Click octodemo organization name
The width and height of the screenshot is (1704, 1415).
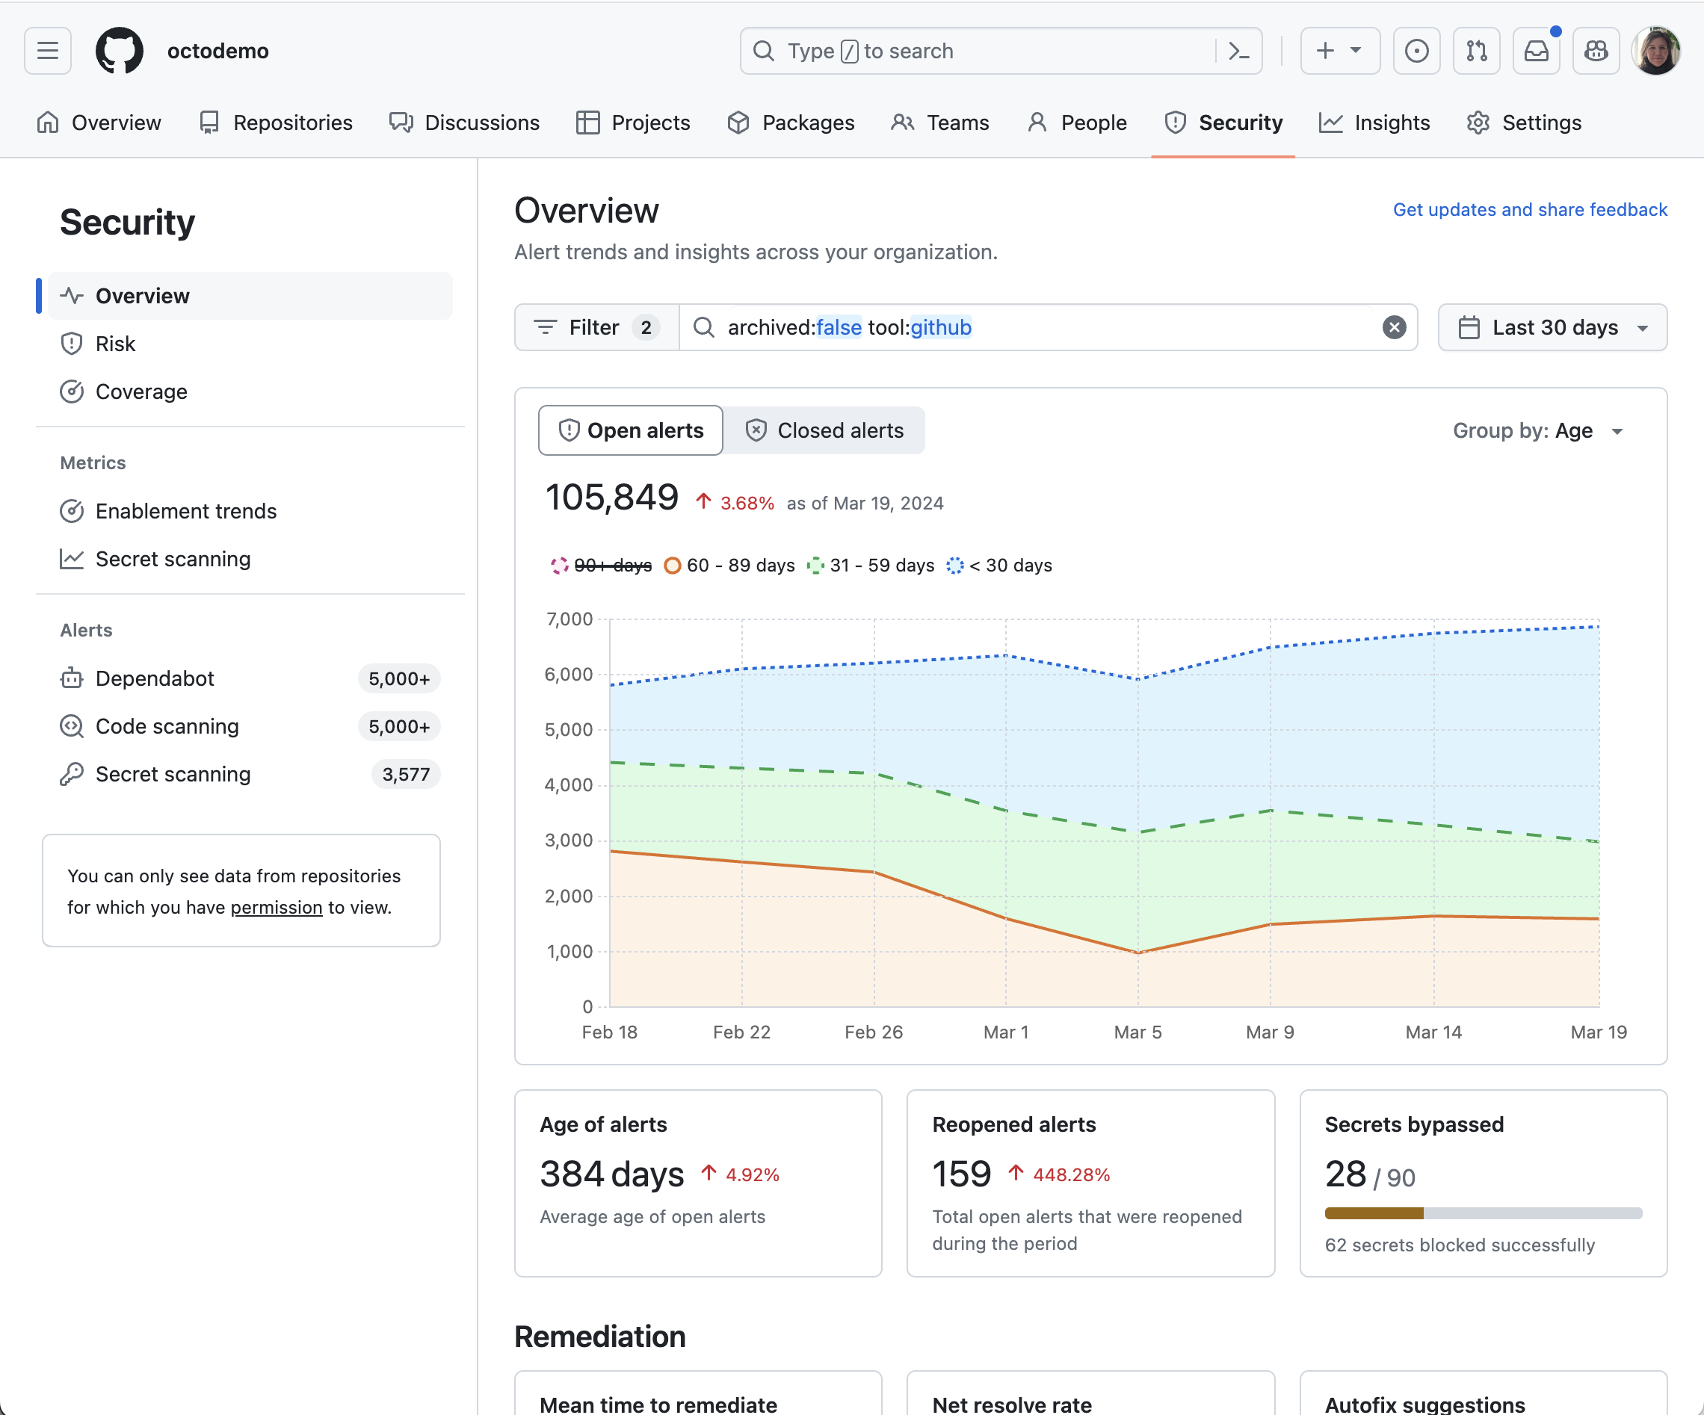[x=217, y=51]
